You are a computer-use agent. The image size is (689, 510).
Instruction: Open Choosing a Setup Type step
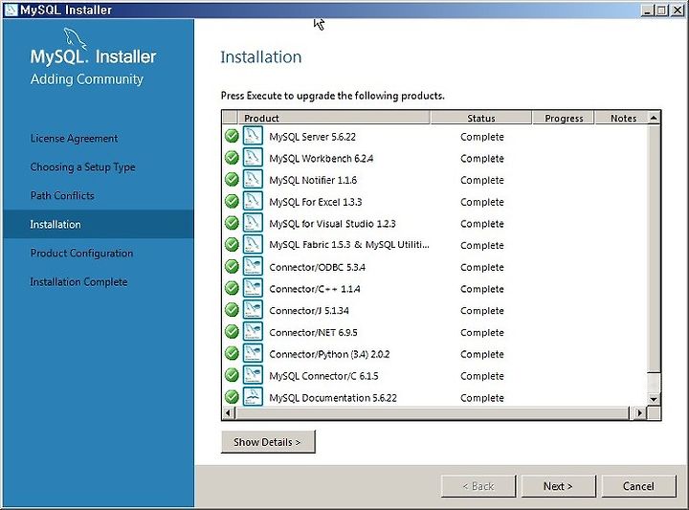[x=82, y=167]
